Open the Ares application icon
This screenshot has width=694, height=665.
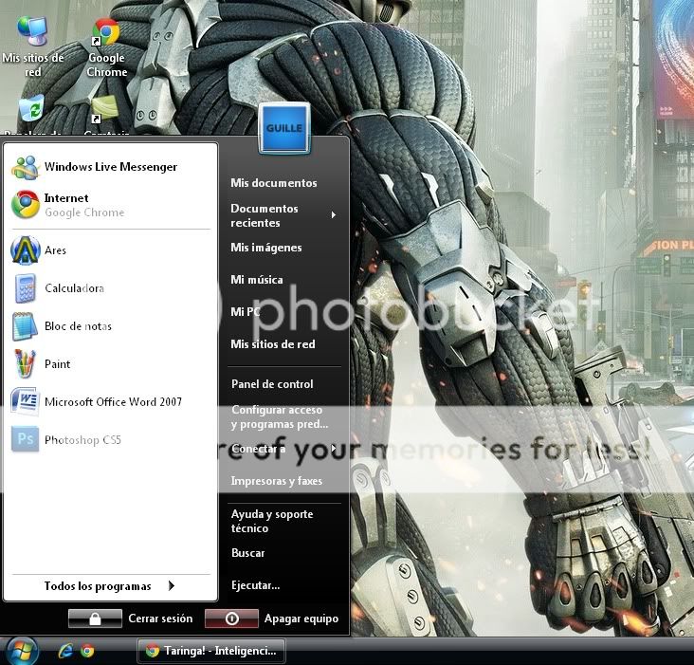point(26,250)
